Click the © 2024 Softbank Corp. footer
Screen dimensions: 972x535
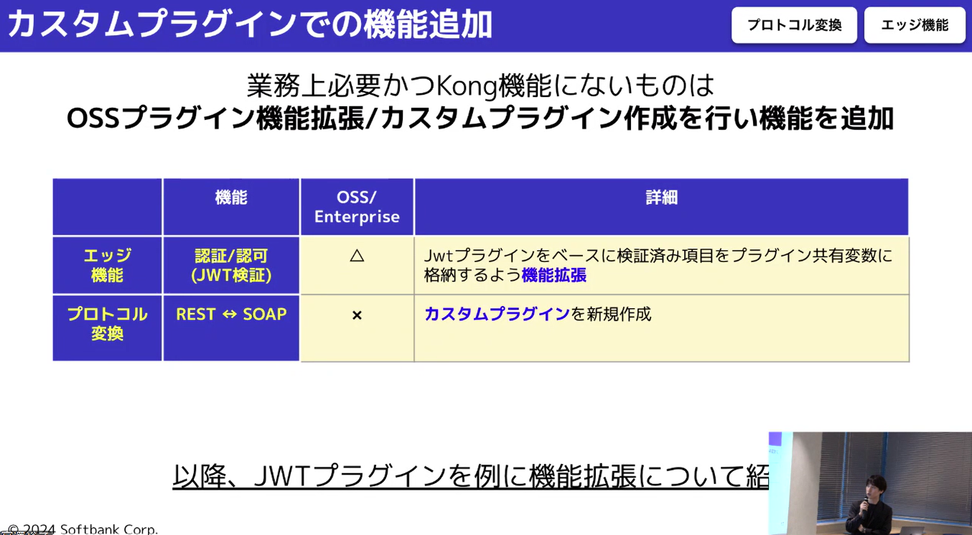[x=83, y=529]
